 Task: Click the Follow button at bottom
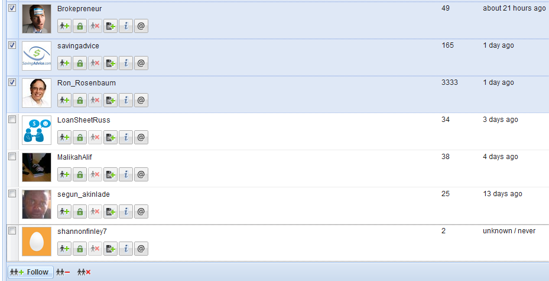pyautogui.click(x=31, y=272)
